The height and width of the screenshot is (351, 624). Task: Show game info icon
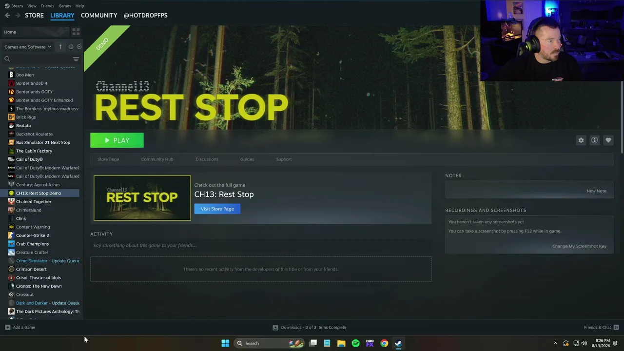click(595, 140)
